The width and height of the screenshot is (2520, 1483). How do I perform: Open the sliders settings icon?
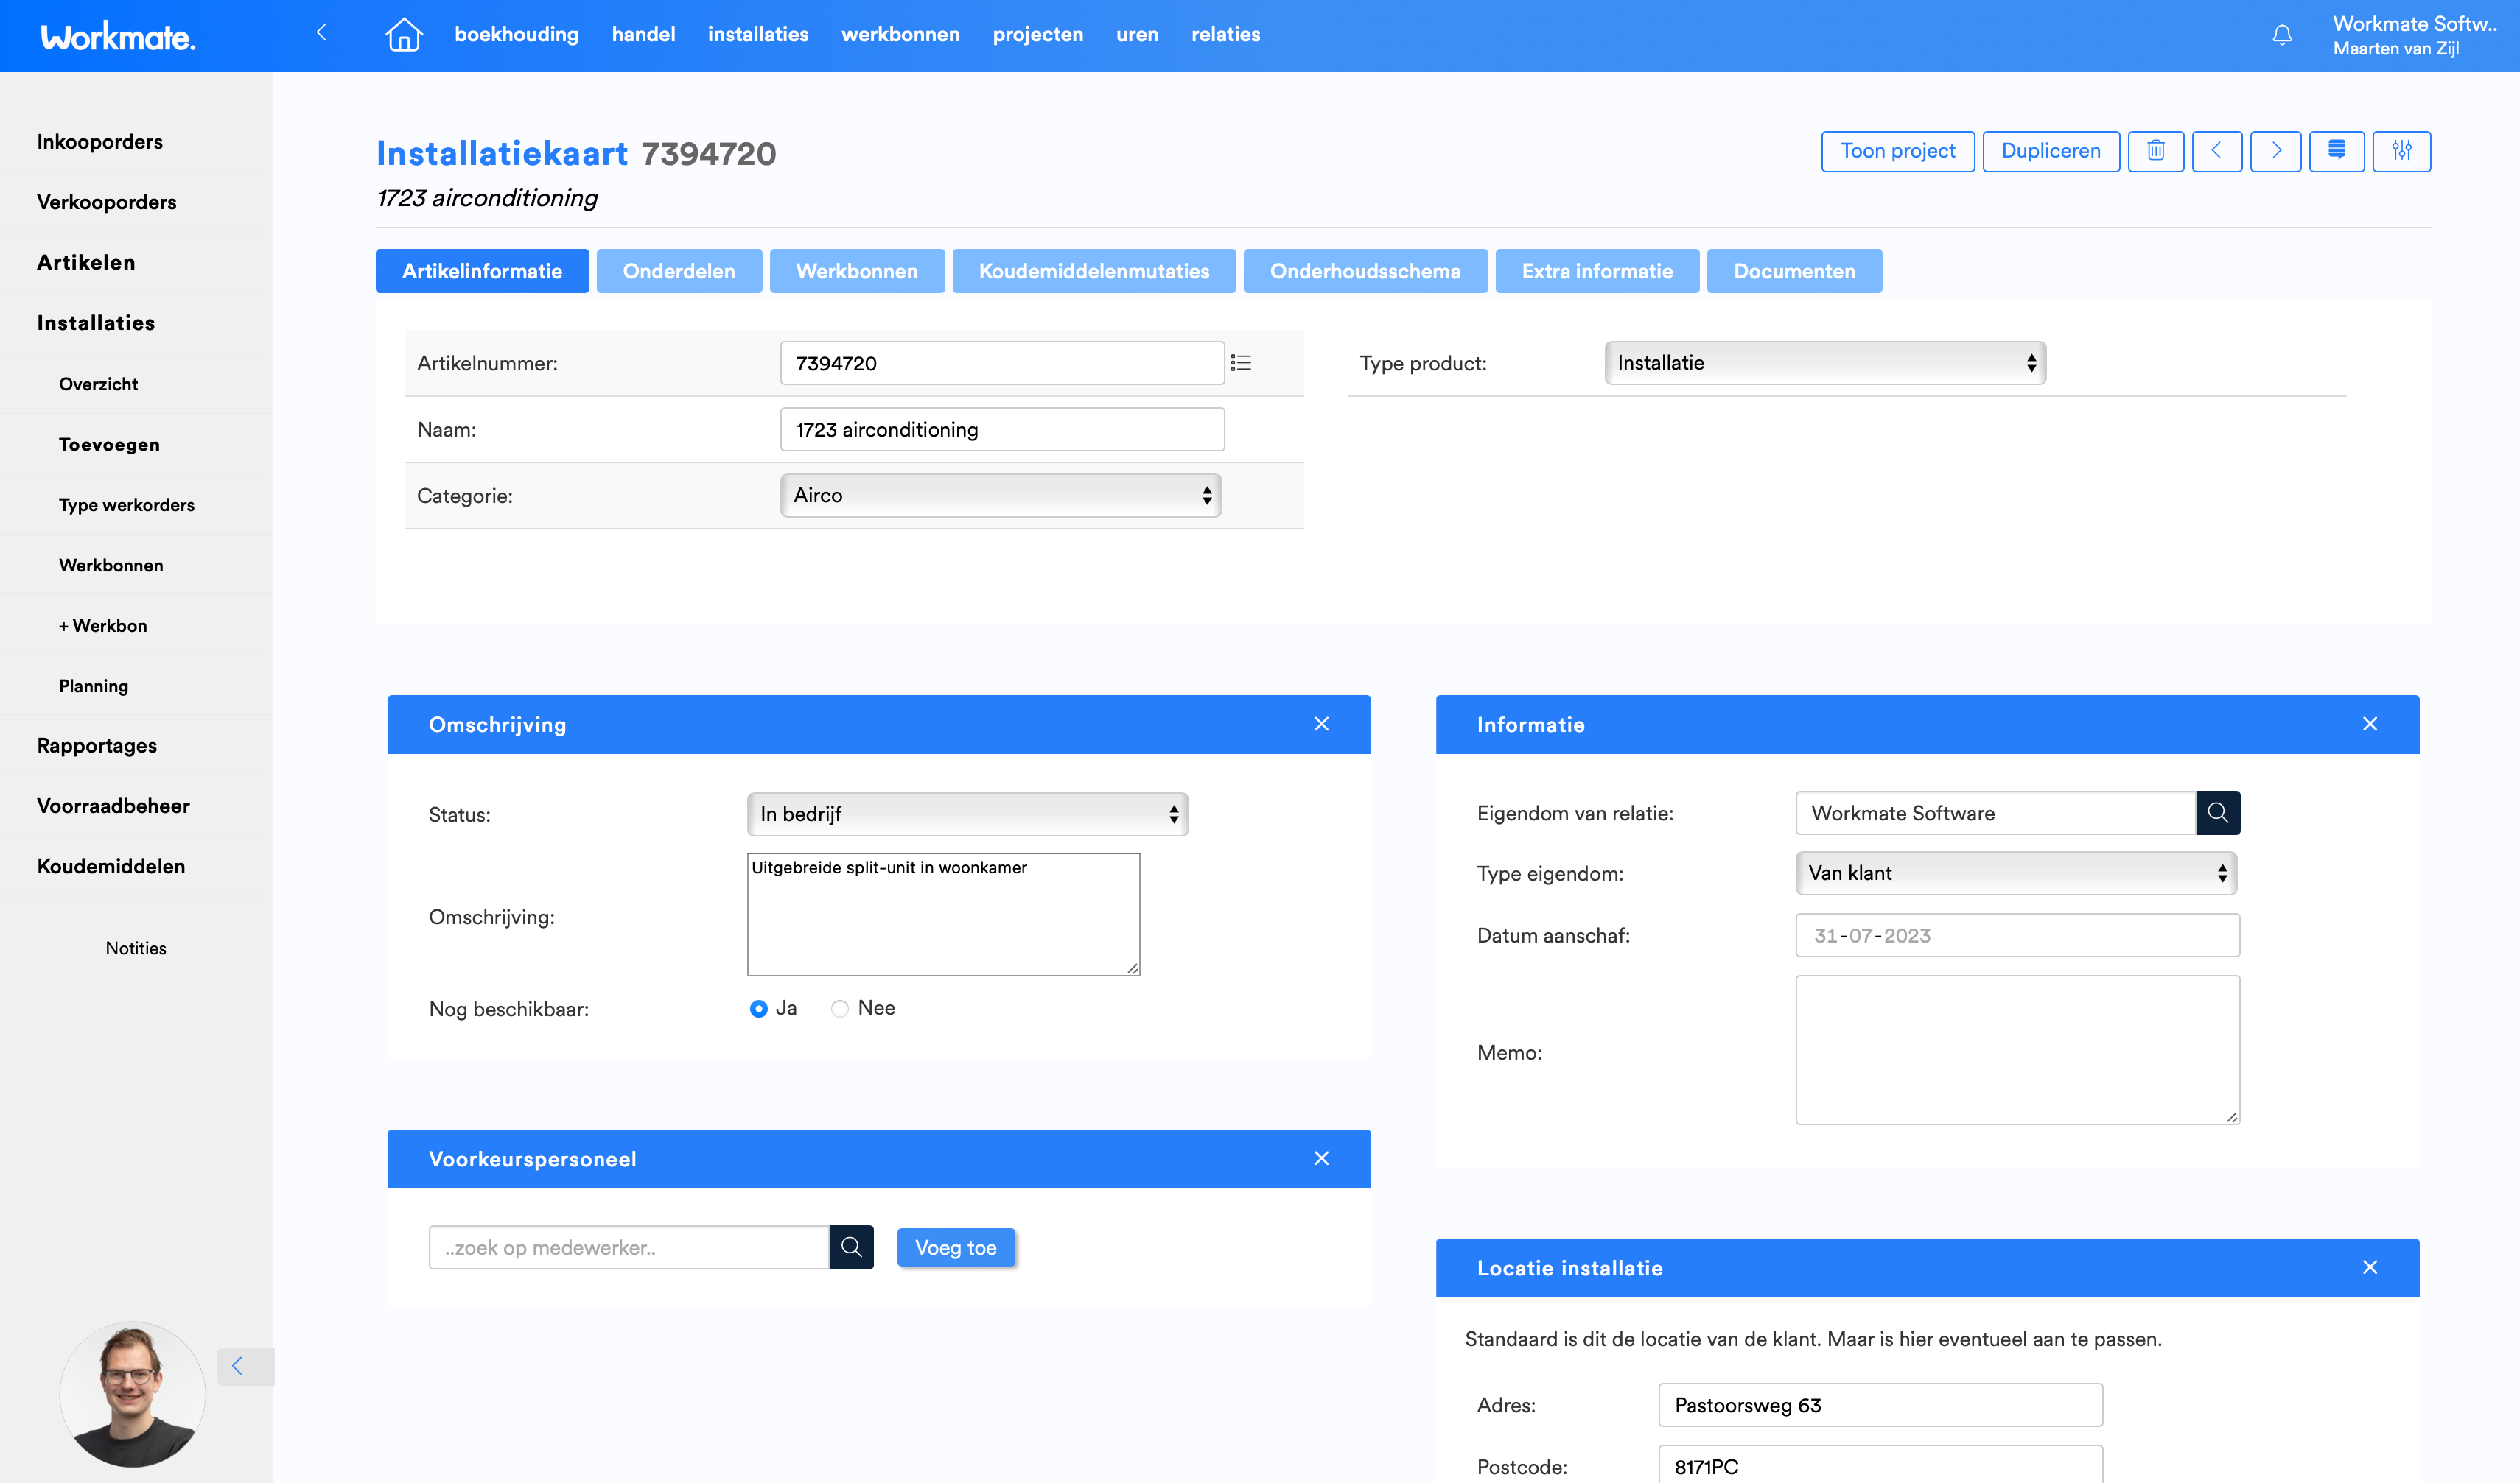tap(2401, 151)
